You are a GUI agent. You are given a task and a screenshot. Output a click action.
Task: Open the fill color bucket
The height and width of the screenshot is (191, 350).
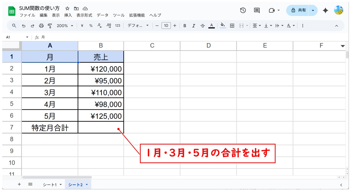[223, 26]
